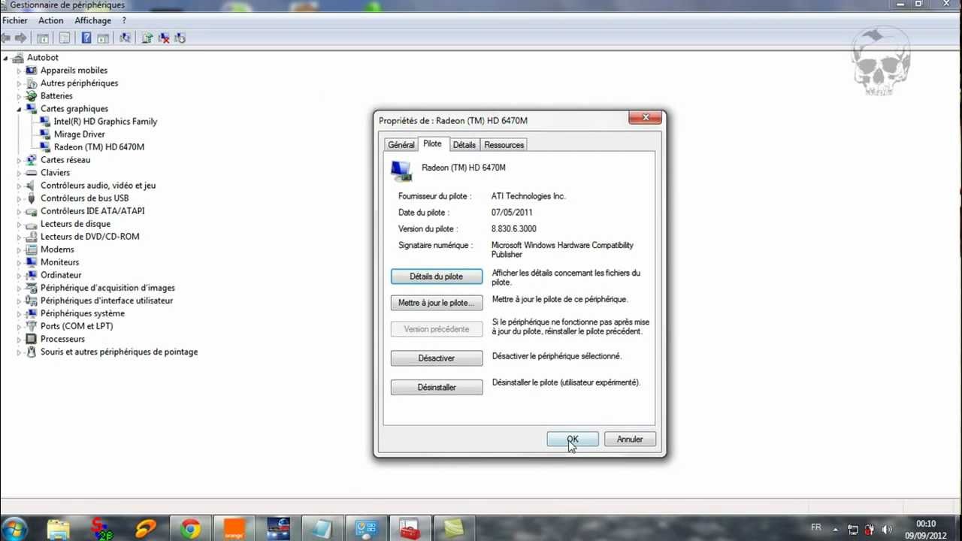The width and height of the screenshot is (962, 541).
Task: Select Périphérique d'acquisition d'images row
Action: click(x=107, y=288)
